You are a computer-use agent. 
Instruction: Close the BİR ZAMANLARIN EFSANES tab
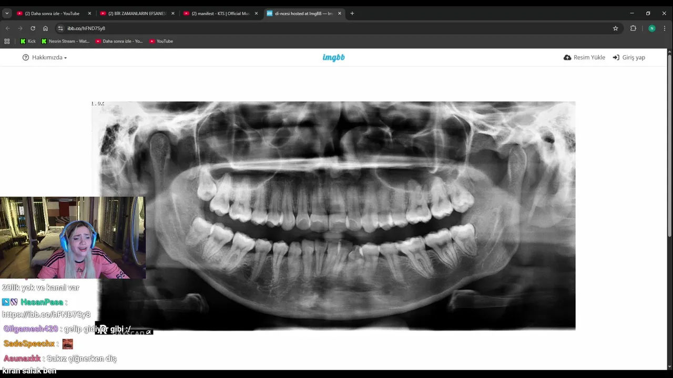[x=173, y=13]
